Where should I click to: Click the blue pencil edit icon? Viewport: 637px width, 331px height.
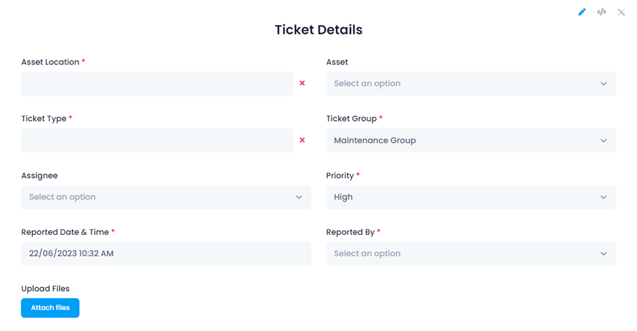581,12
